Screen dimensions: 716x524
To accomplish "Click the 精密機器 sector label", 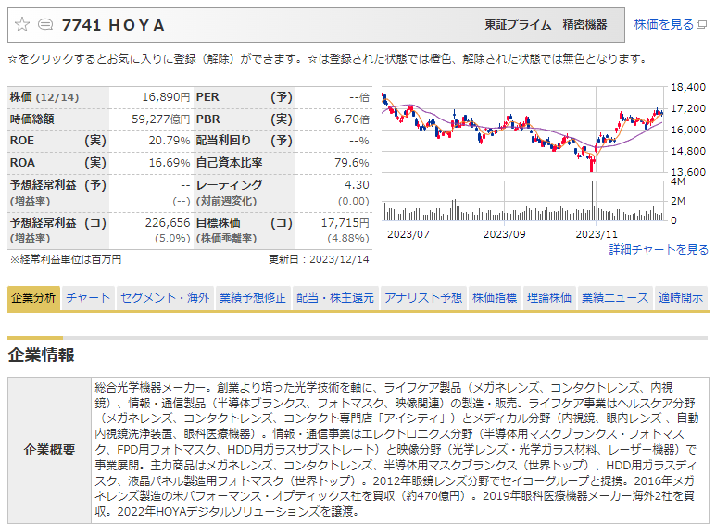I will click(x=584, y=25).
